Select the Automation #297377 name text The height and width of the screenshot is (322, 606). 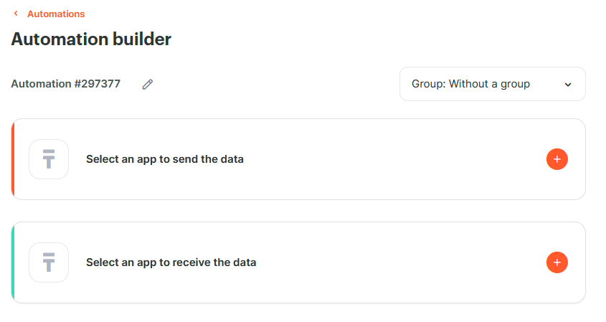(x=66, y=84)
